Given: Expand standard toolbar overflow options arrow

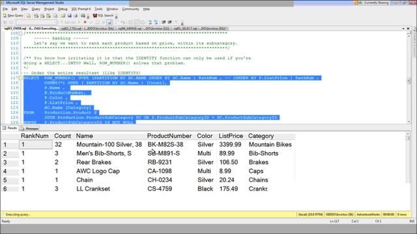Looking at the screenshot, I should click(88, 16).
